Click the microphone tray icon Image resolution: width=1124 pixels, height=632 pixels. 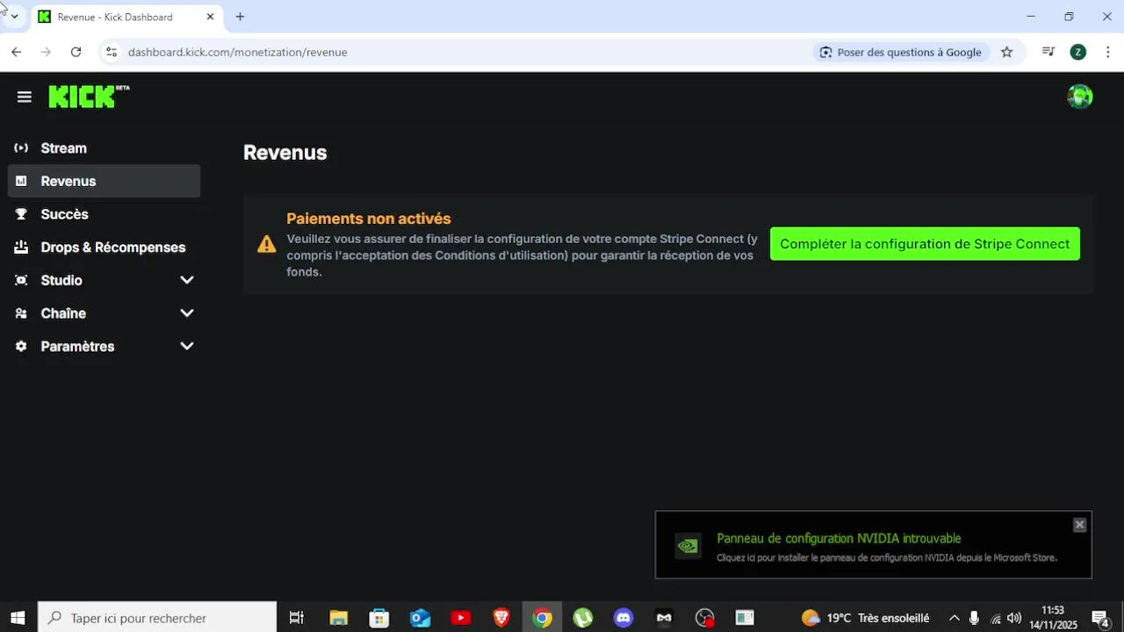pos(974,618)
